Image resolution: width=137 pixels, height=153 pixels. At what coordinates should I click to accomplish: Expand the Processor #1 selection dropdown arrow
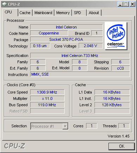coord(65,126)
